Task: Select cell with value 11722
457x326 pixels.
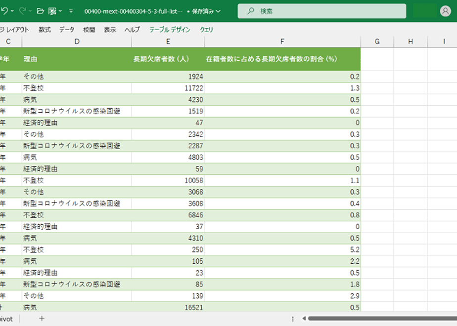Action: [x=168, y=88]
